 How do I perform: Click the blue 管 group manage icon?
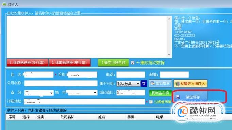[144, 83]
